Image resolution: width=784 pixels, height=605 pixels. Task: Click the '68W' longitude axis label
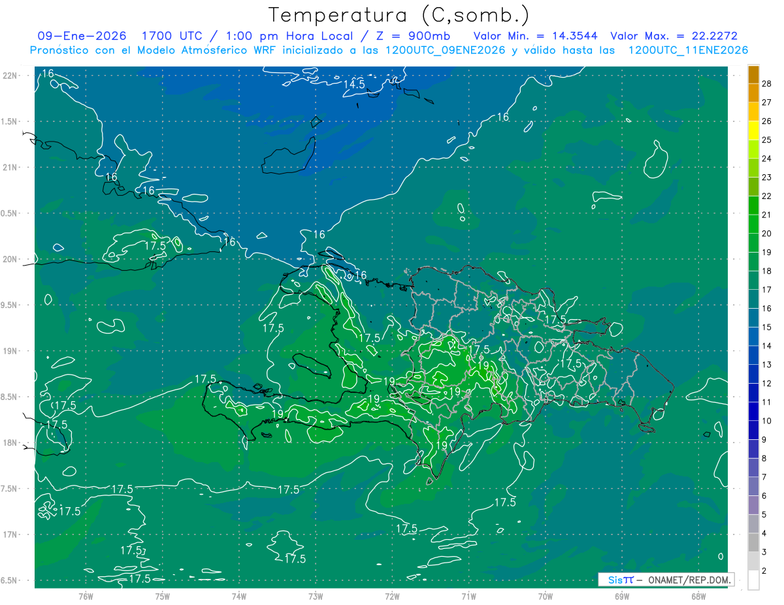(698, 597)
